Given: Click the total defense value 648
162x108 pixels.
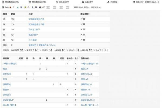Looking at the screenshot, I should point(7,7).
